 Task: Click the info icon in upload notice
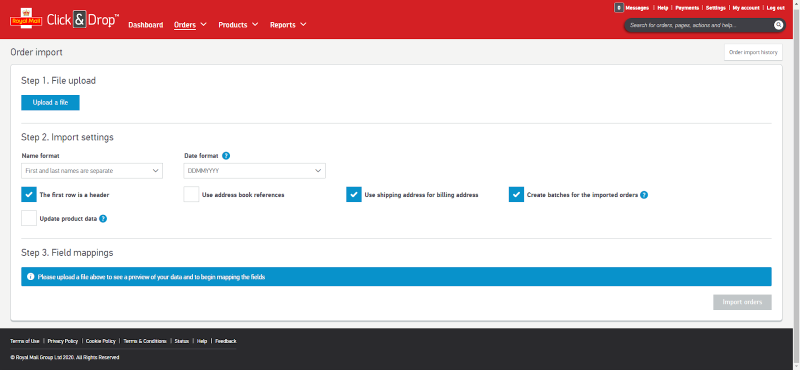pyautogui.click(x=30, y=276)
